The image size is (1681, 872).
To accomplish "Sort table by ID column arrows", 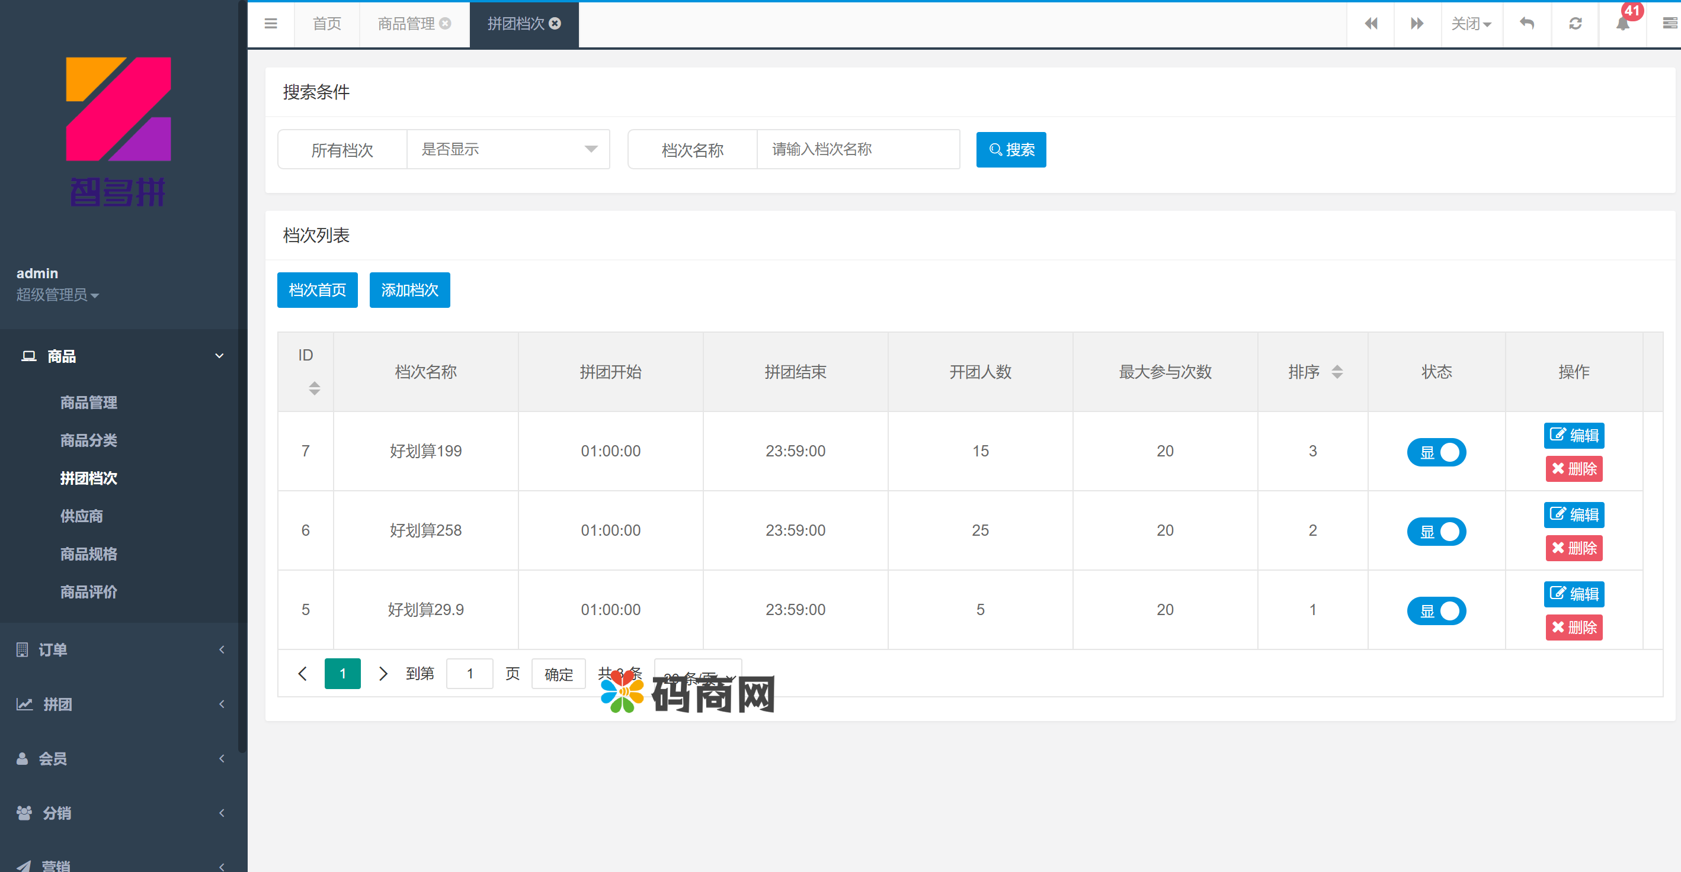I will (314, 388).
